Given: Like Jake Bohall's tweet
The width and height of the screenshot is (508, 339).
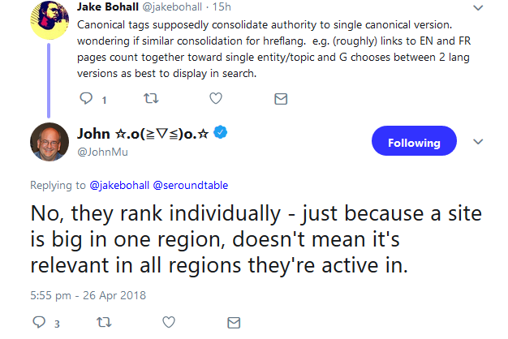Looking at the screenshot, I should tap(216, 99).
